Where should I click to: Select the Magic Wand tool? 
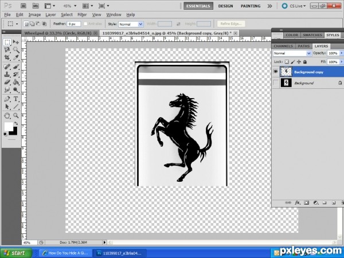pyautogui.click(x=16, y=50)
